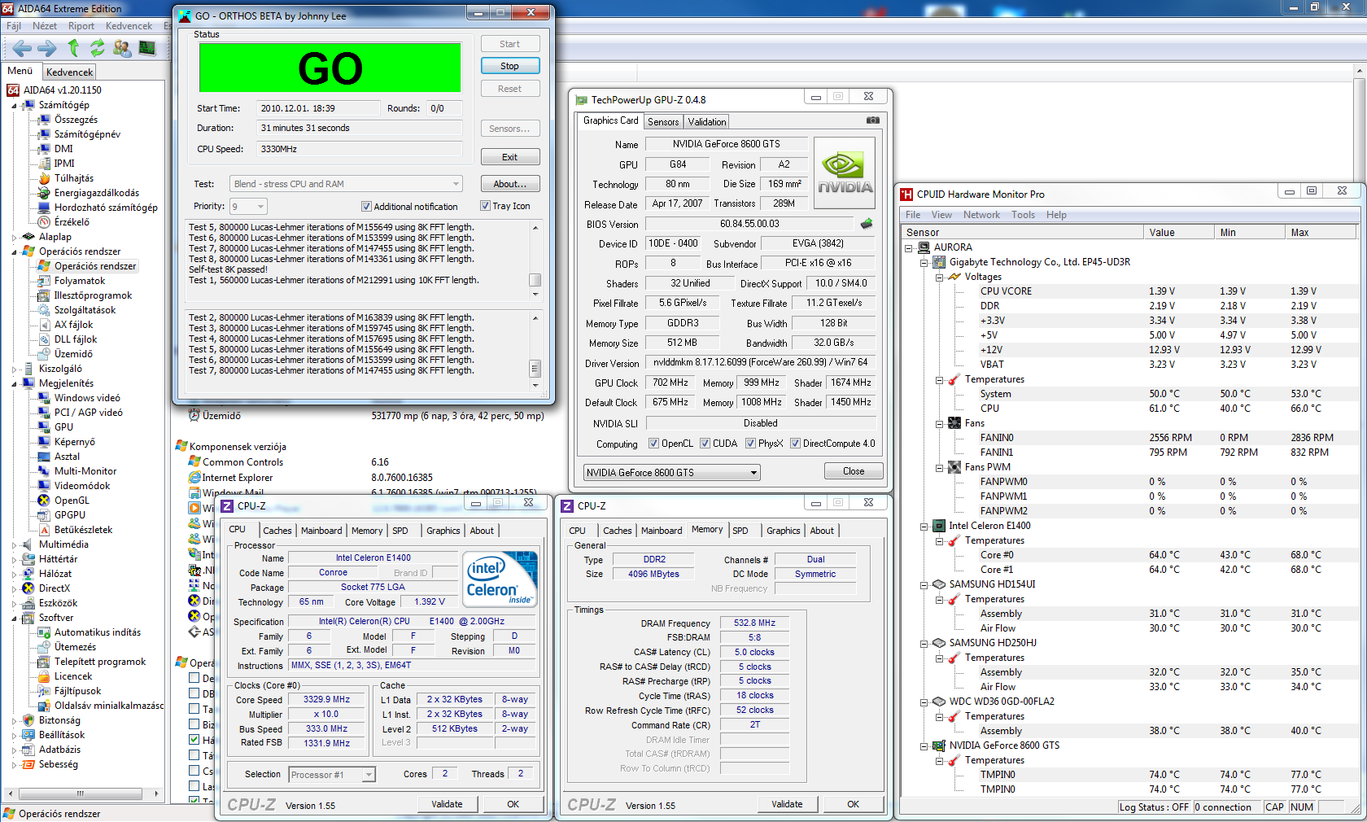1367x822 pixels.
Task: Select Sebesség benchmark tree item
Action: [59, 764]
